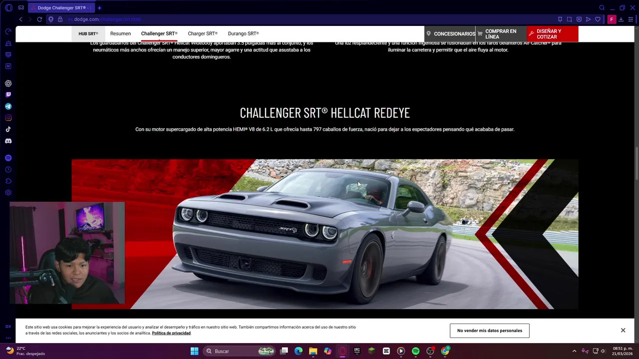Go to the Resumen nav item
The image size is (639, 359).
coord(120,34)
